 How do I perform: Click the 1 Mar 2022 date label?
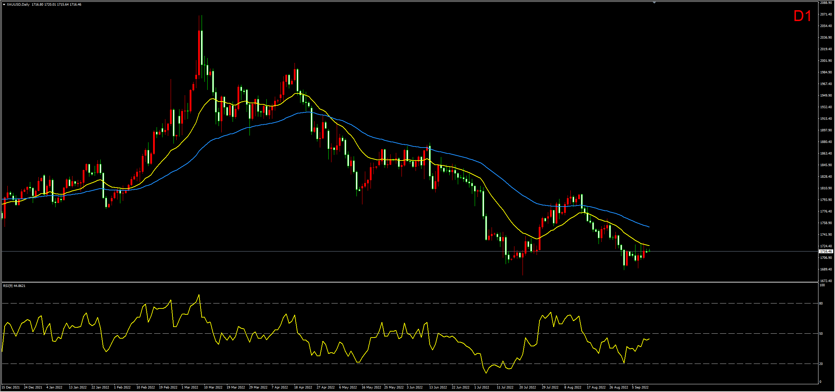click(190, 387)
